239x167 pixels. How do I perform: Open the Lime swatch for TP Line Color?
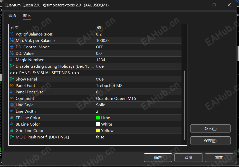(x=98, y=118)
